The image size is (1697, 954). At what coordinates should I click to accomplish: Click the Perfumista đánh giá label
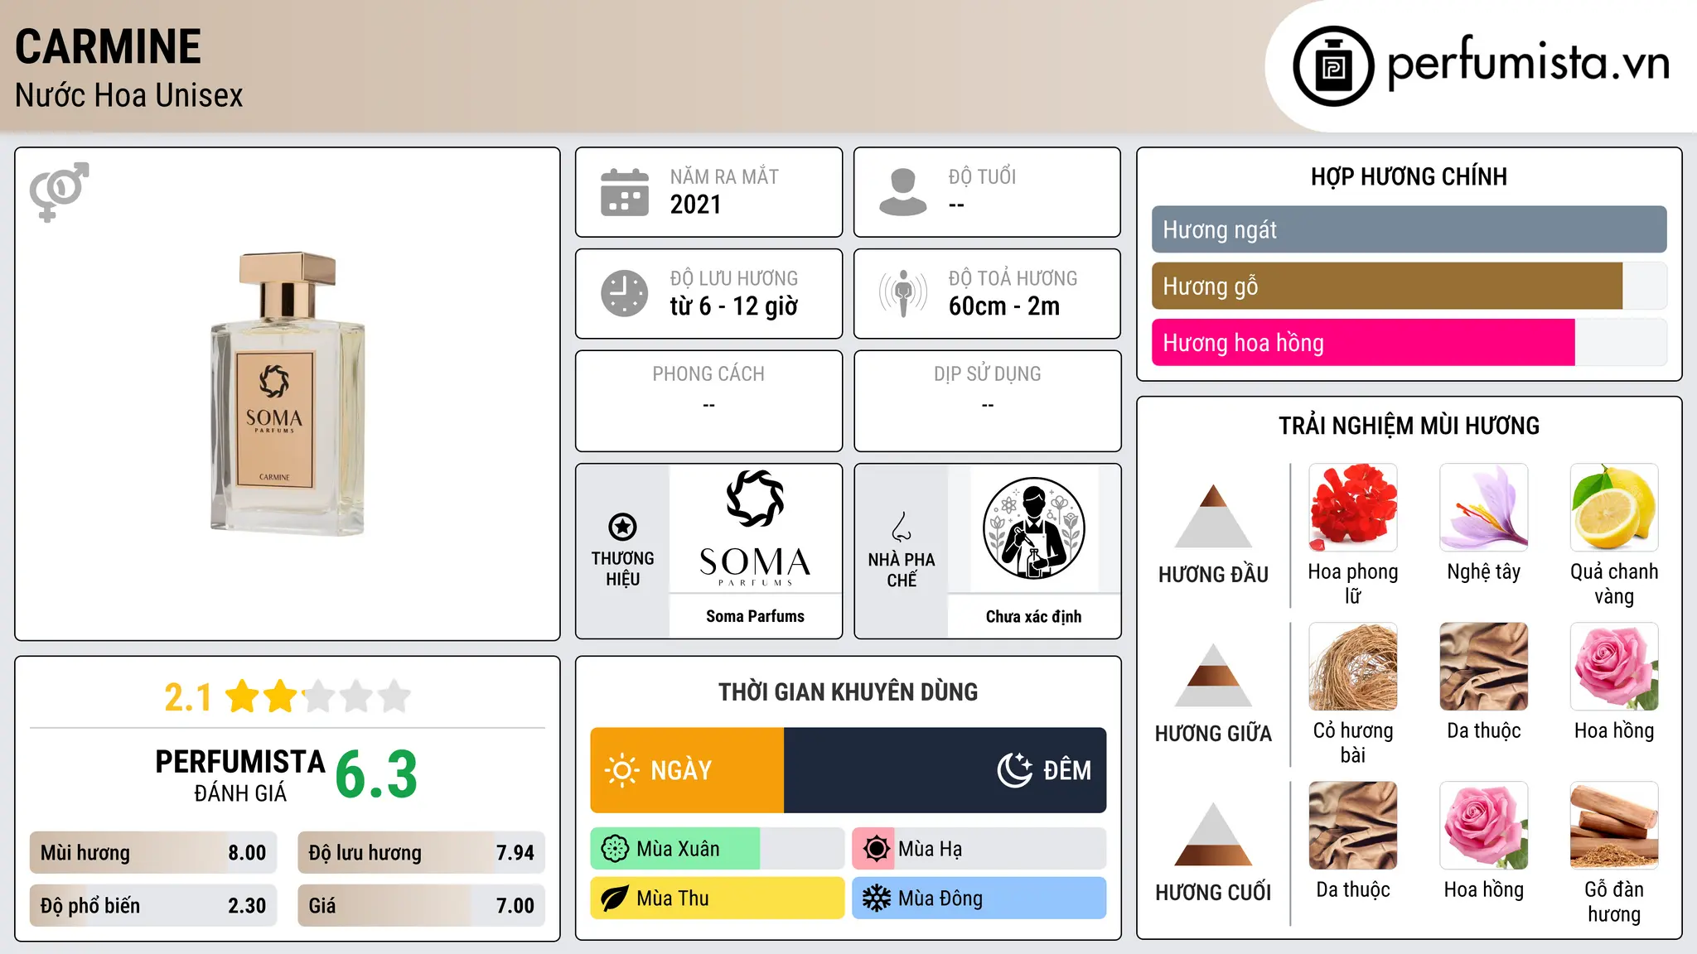240,775
